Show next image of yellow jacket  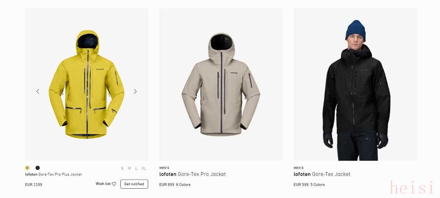[135, 92]
